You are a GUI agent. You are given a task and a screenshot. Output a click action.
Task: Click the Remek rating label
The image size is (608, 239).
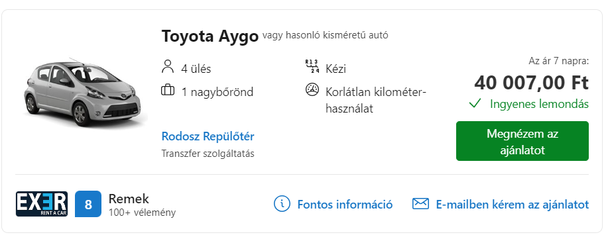coord(129,199)
